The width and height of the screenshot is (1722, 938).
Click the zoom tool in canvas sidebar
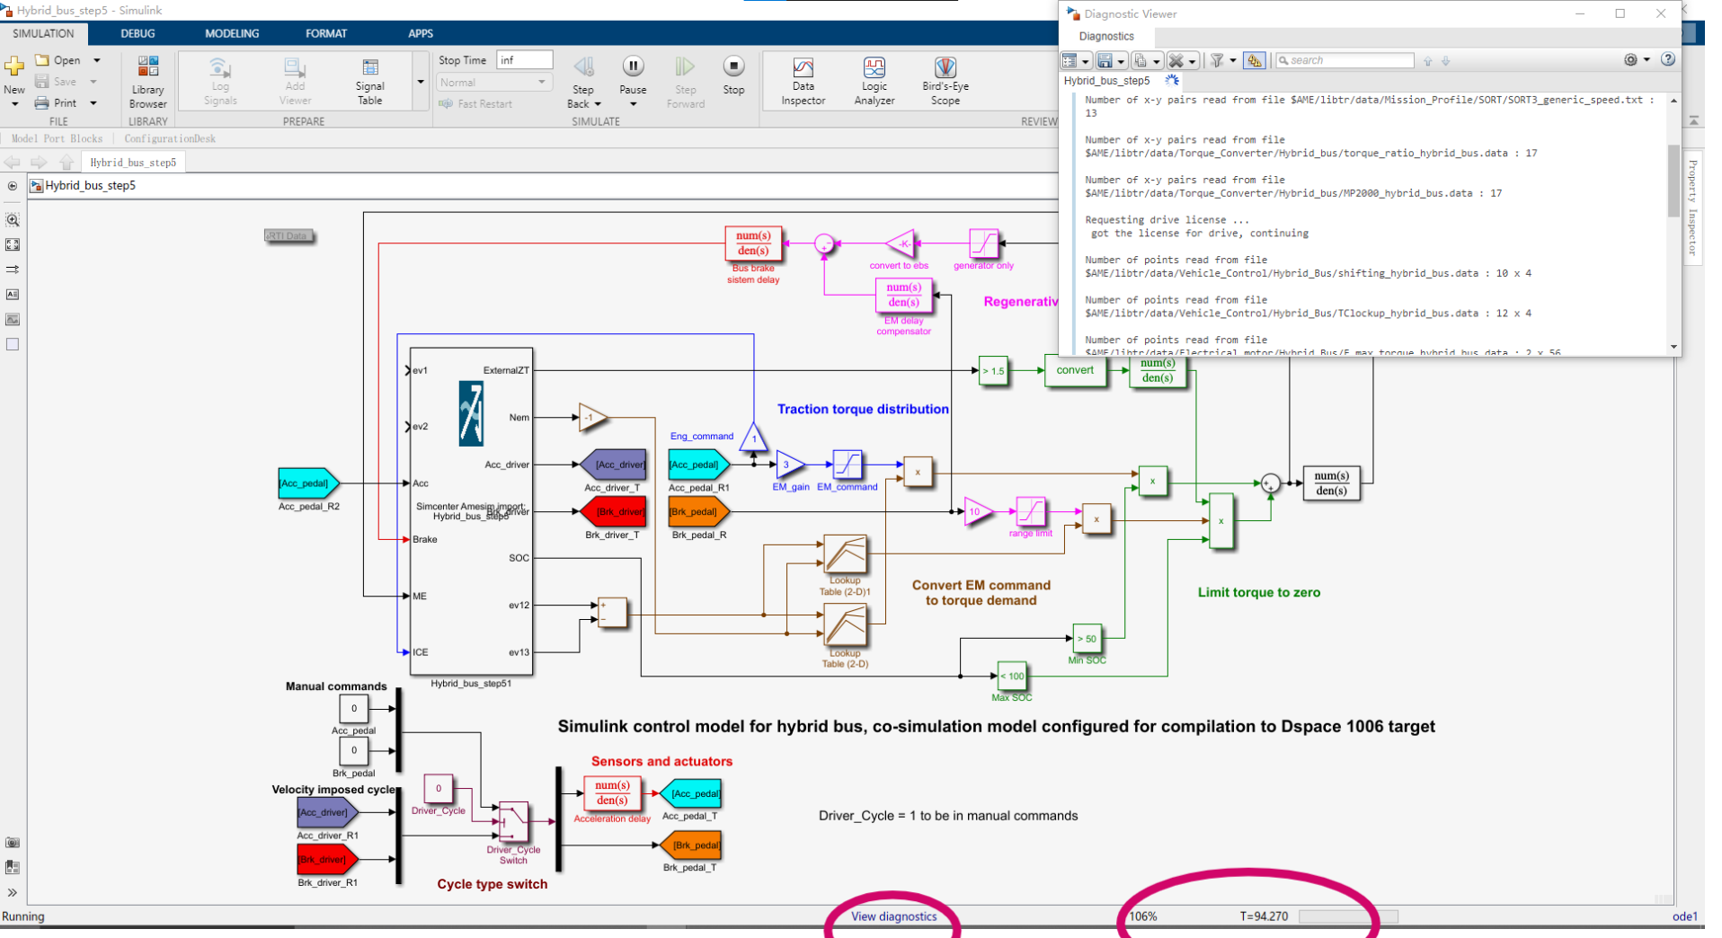[x=13, y=219]
